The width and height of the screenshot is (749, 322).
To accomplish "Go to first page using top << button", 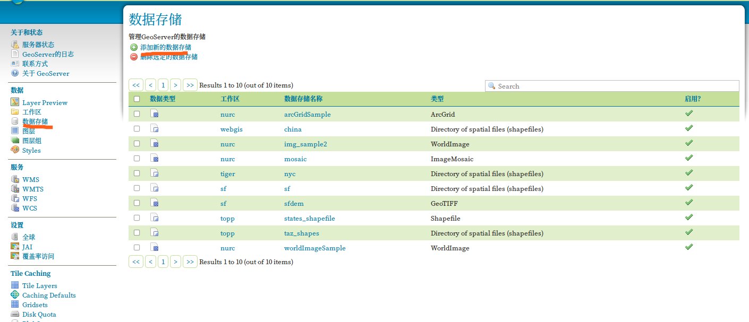I will coord(136,85).
